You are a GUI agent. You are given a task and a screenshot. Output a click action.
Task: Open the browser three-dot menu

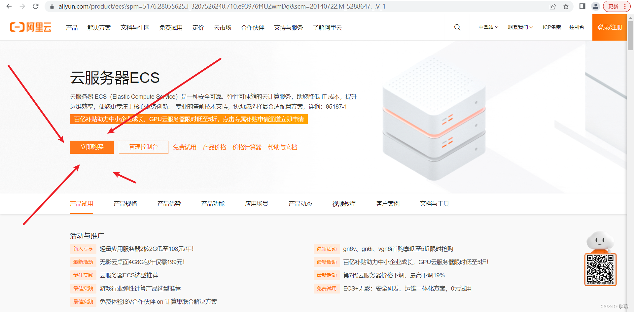[625, 6]
